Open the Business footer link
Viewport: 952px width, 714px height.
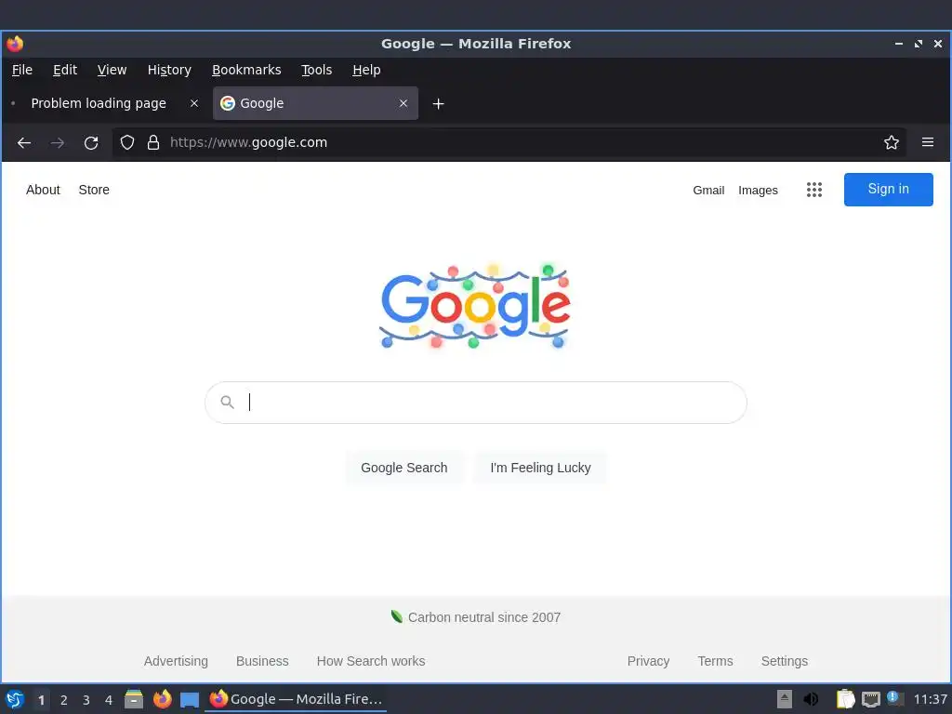[x=262, y=661]
